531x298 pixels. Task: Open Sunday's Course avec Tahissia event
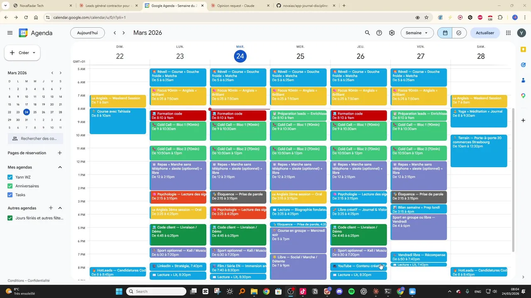118,121
